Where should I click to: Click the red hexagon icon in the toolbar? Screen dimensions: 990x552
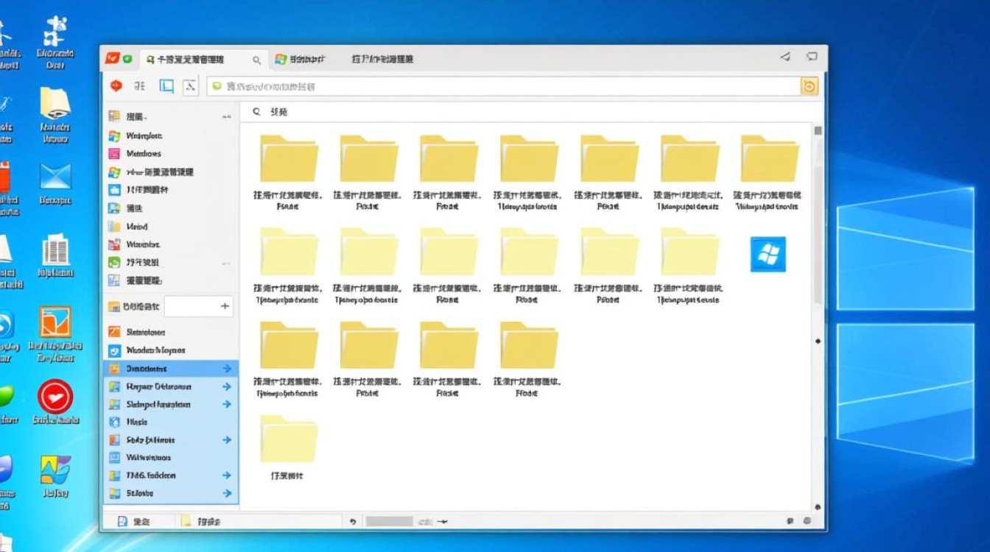(116, 86)
